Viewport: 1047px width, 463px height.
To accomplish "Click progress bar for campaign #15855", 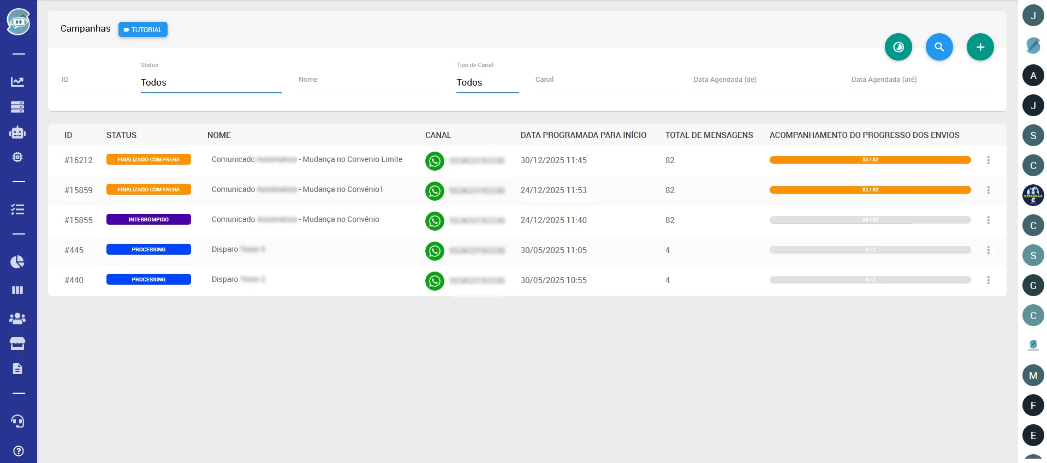I will (x=870, y=220).
